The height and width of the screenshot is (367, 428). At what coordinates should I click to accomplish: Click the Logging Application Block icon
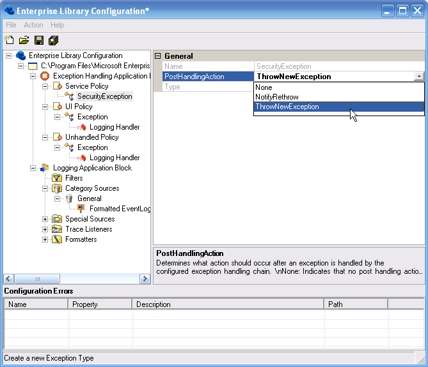[x=45, y=168]
